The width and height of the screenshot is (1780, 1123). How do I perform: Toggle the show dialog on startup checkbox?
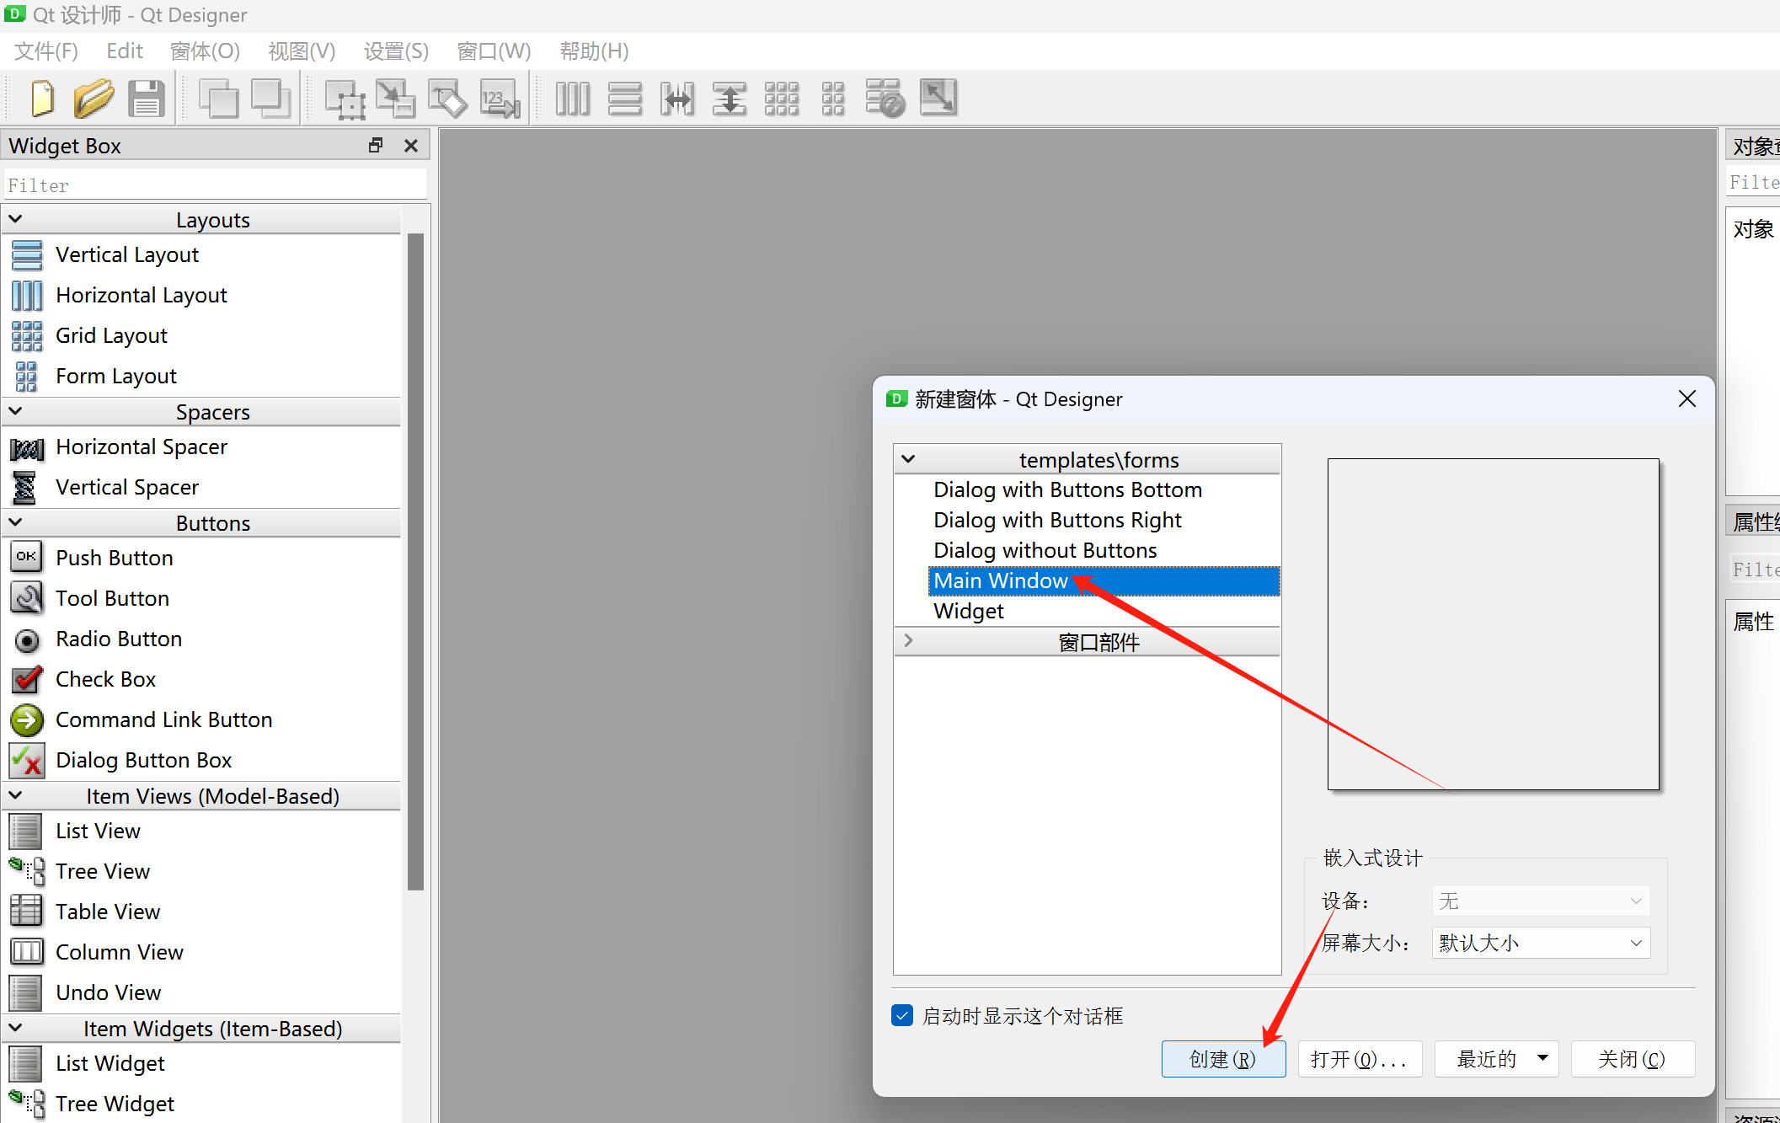pos(902,1015)
